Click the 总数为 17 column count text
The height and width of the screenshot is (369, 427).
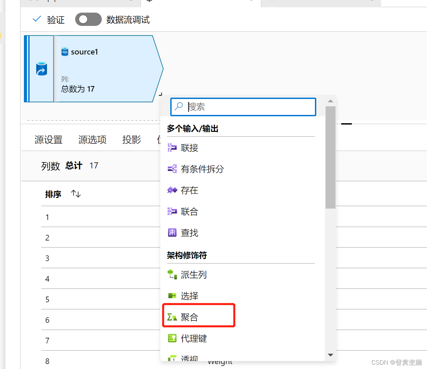(x=78, y=89)
